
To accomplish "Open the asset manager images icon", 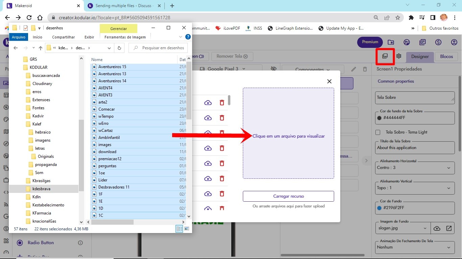I will point(385,56).
